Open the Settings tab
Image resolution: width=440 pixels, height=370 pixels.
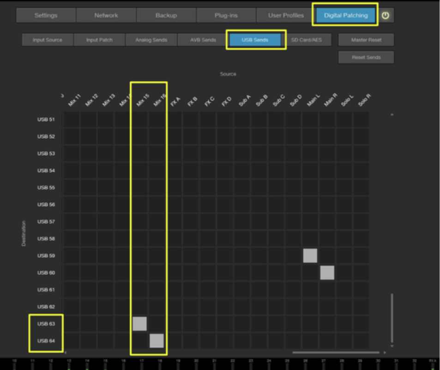pyautogui.click(x=46, y=15)
